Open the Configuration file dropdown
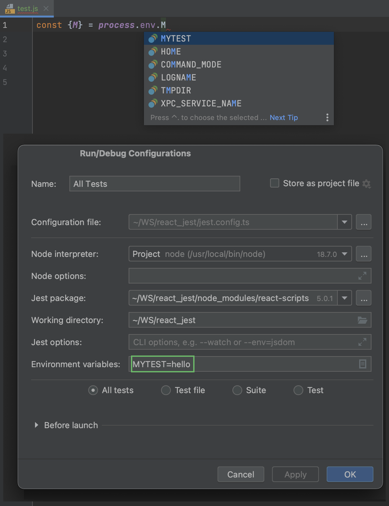 pos(344,222)
